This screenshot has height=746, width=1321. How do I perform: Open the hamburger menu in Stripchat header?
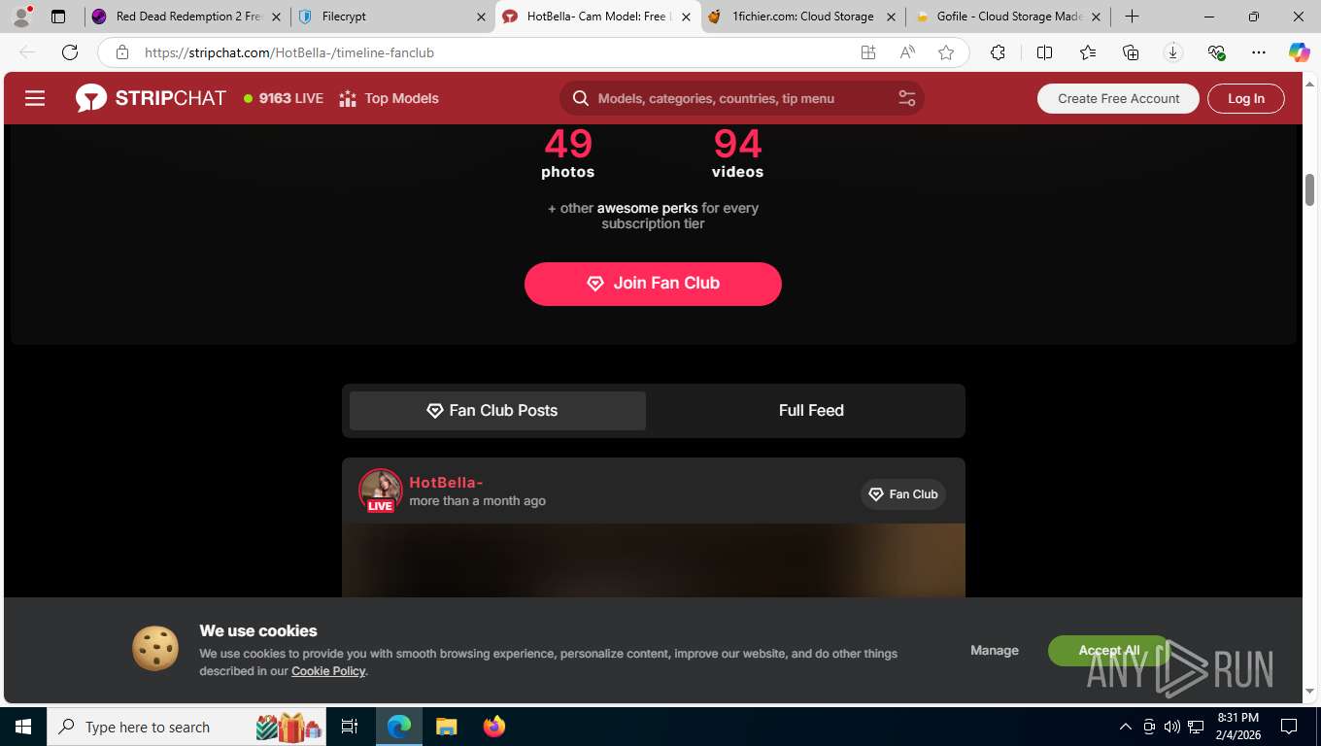35,98
